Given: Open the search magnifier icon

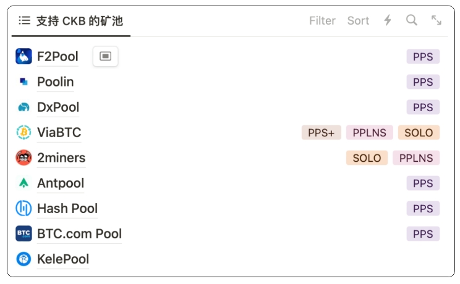Looking at the screenshot, I should pyautogui.click(x=412, y=20).
